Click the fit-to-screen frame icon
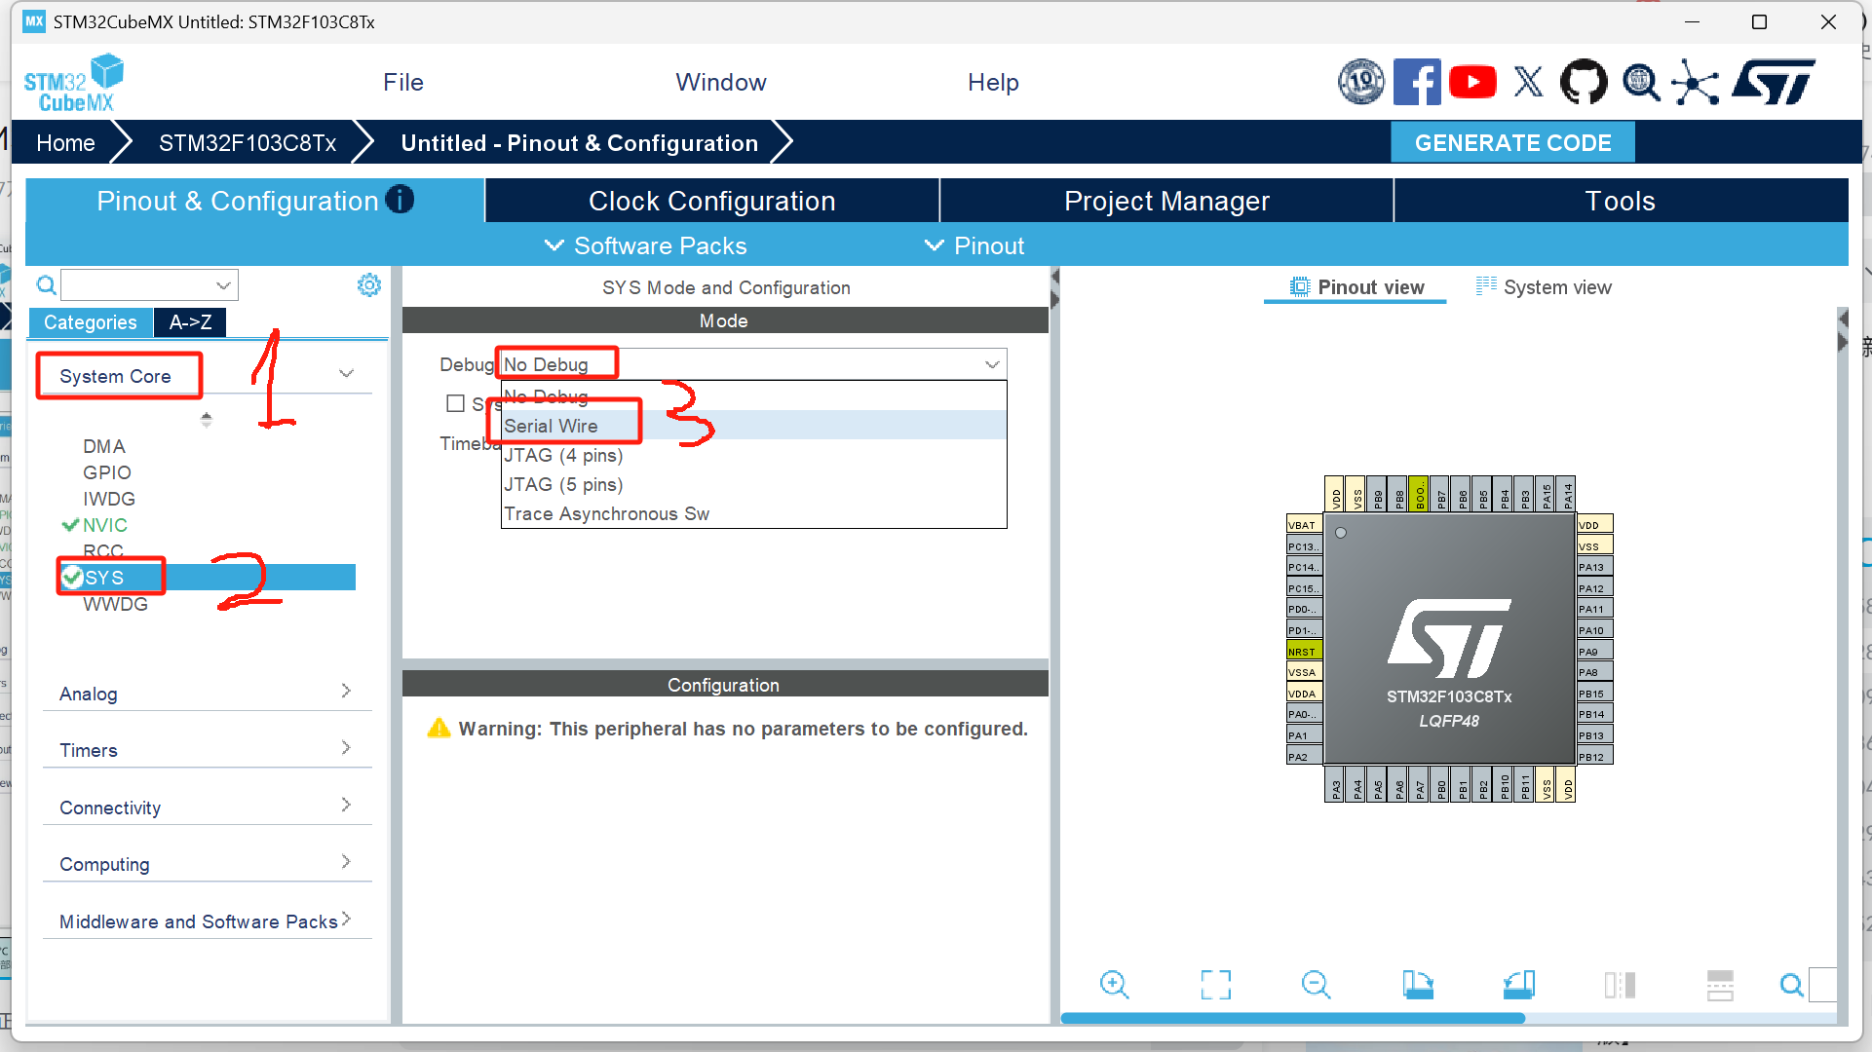The height and width of the screenshot is (1052, 1872). 1215,985
